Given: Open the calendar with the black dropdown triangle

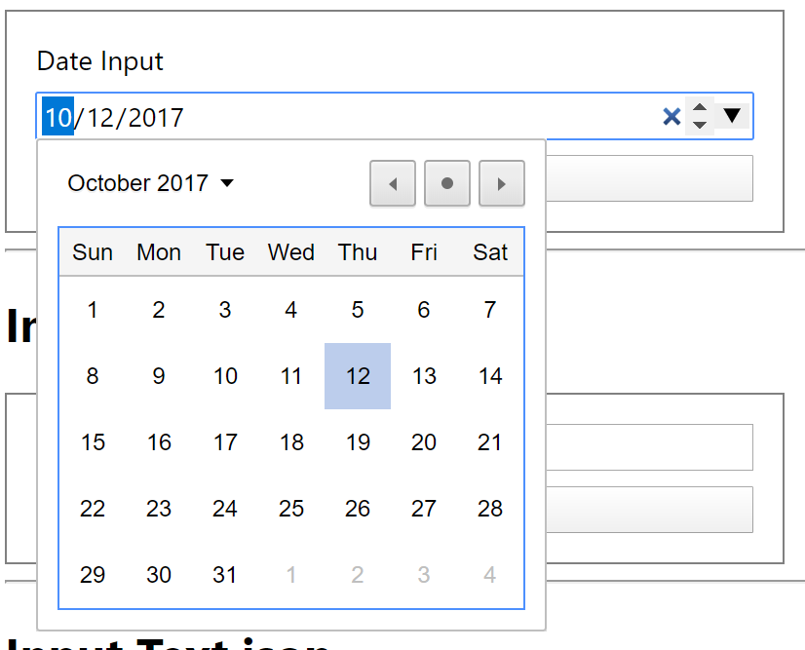Looking at the screenshot, I should pyautogui.click(x=732, y=116).
